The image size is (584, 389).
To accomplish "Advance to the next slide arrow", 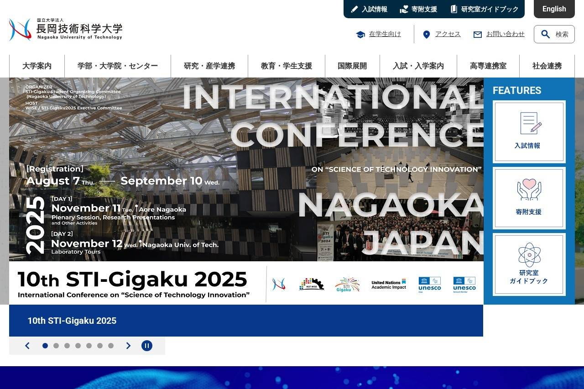I will coord(128,346).
